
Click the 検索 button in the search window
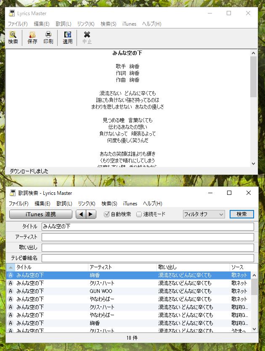[242, 214]
